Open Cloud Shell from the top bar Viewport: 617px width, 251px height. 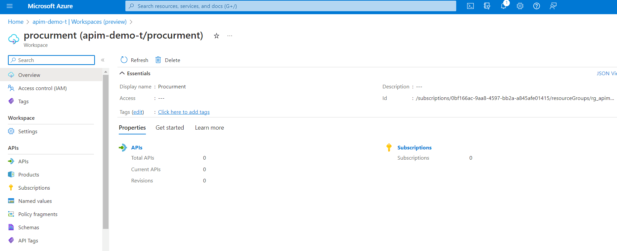click(470, 6)
